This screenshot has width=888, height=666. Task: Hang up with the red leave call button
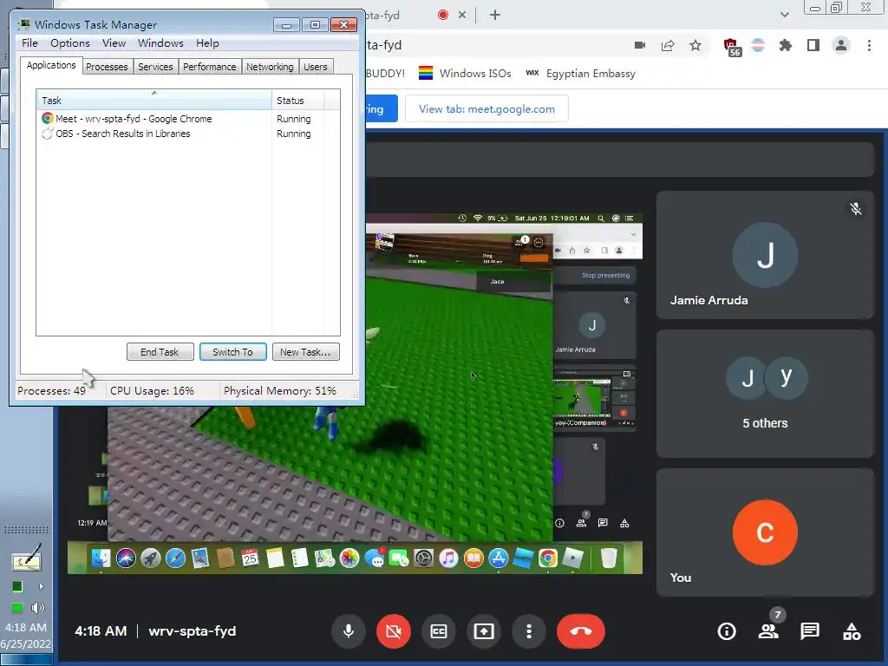(x=580, y=631)
